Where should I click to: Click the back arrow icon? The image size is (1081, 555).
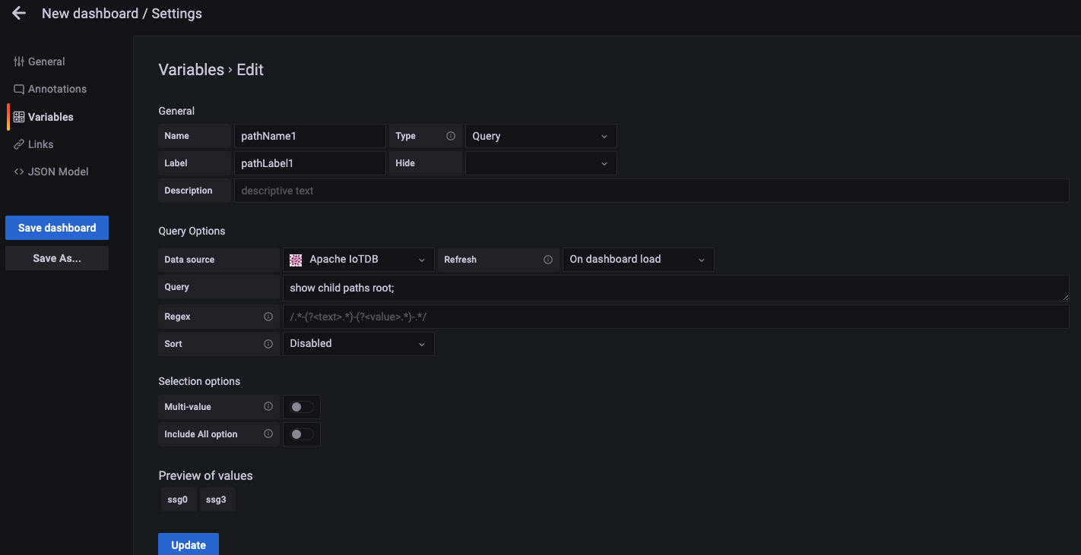pyautogui.click(x=19, y=14)
